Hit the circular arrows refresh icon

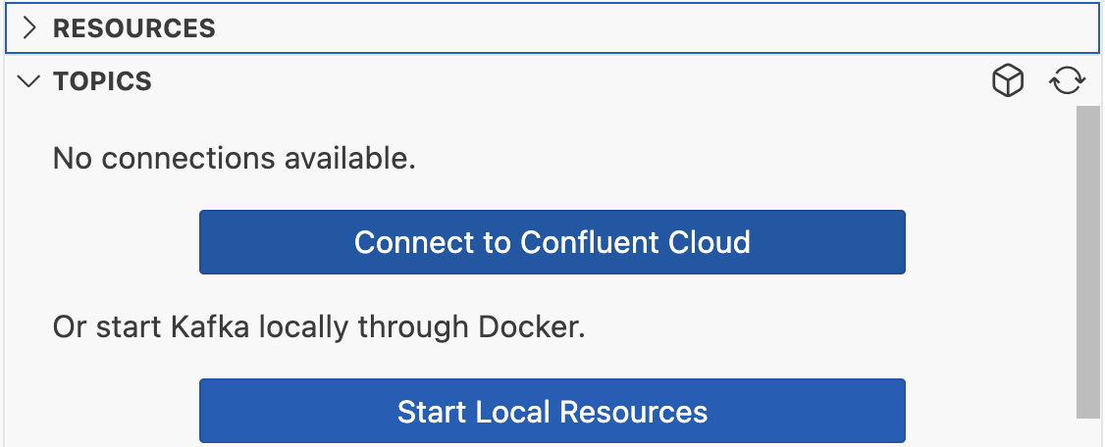coord(1067,81)
